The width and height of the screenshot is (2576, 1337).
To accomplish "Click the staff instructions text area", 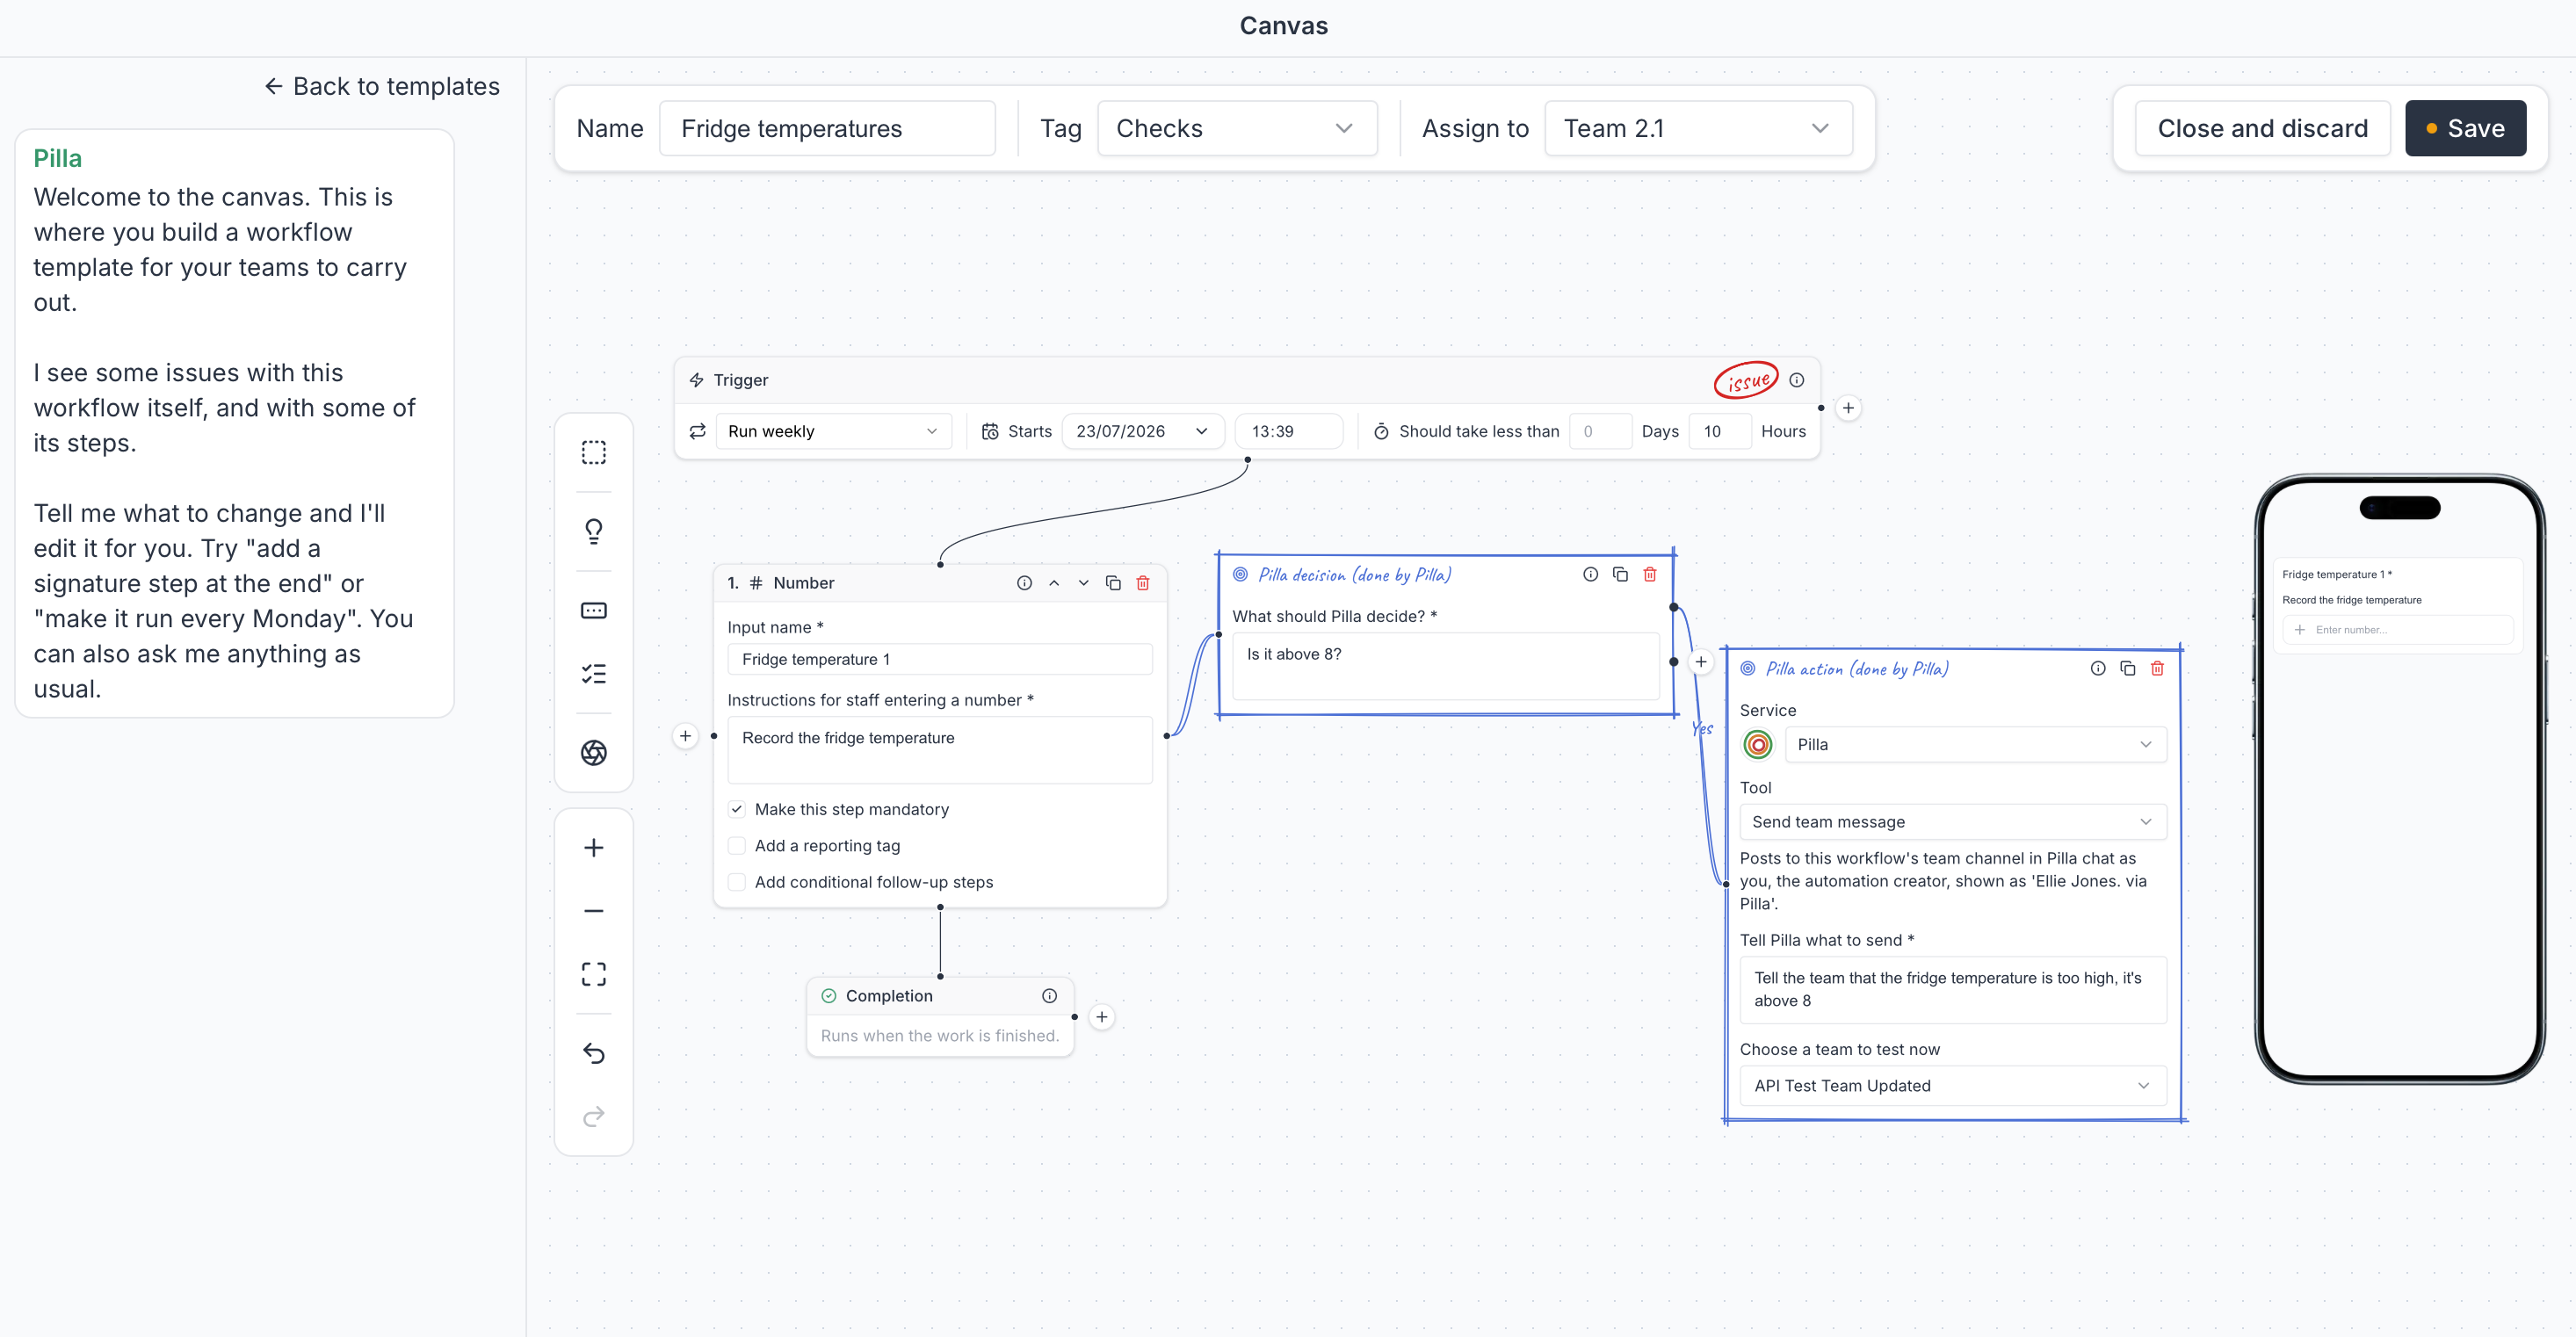I will click(x=940, y=750).
